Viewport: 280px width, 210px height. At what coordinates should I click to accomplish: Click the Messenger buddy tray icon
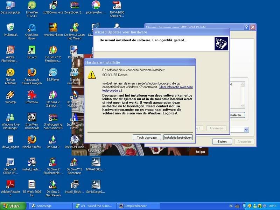point(255,206)
